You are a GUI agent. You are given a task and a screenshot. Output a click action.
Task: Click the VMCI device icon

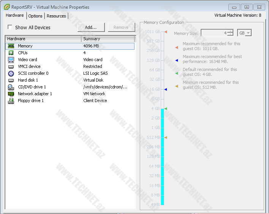click(x=11, y=66)
